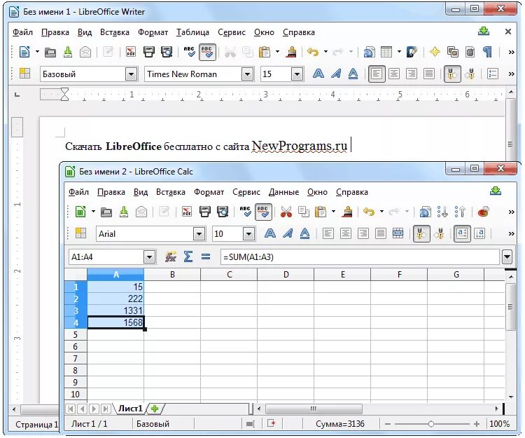Click Calc zoom slider handle
The image size is (525, 438).
(431, 424)
